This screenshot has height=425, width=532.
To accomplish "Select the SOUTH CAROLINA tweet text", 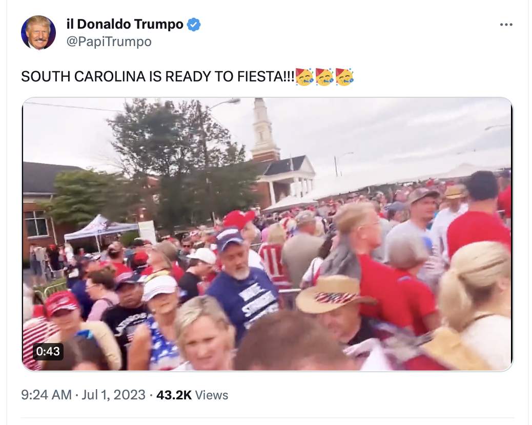I will 158,77.
